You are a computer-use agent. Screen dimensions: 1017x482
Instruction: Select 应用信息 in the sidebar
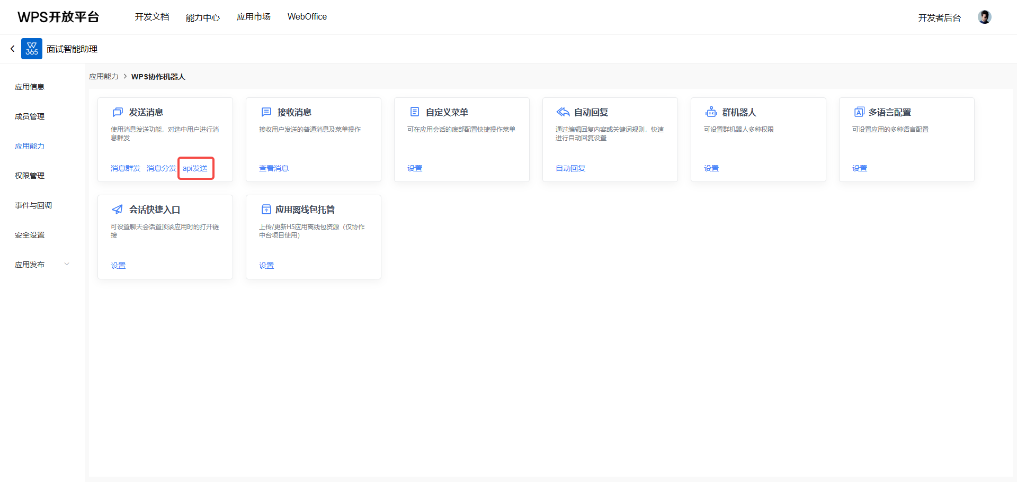(30, 87)
